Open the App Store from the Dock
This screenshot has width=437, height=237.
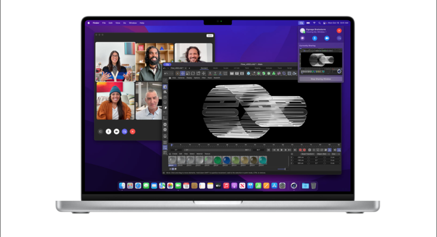274,185
